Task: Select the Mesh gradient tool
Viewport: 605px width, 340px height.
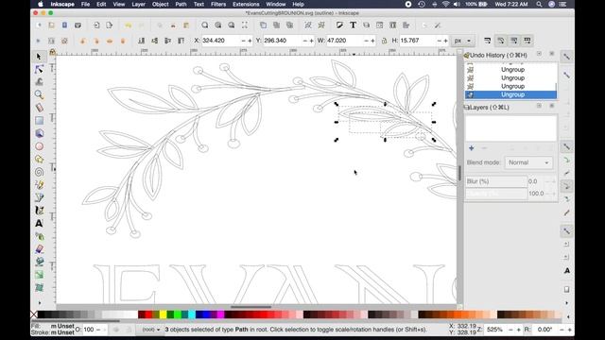Action: (39, 287)
